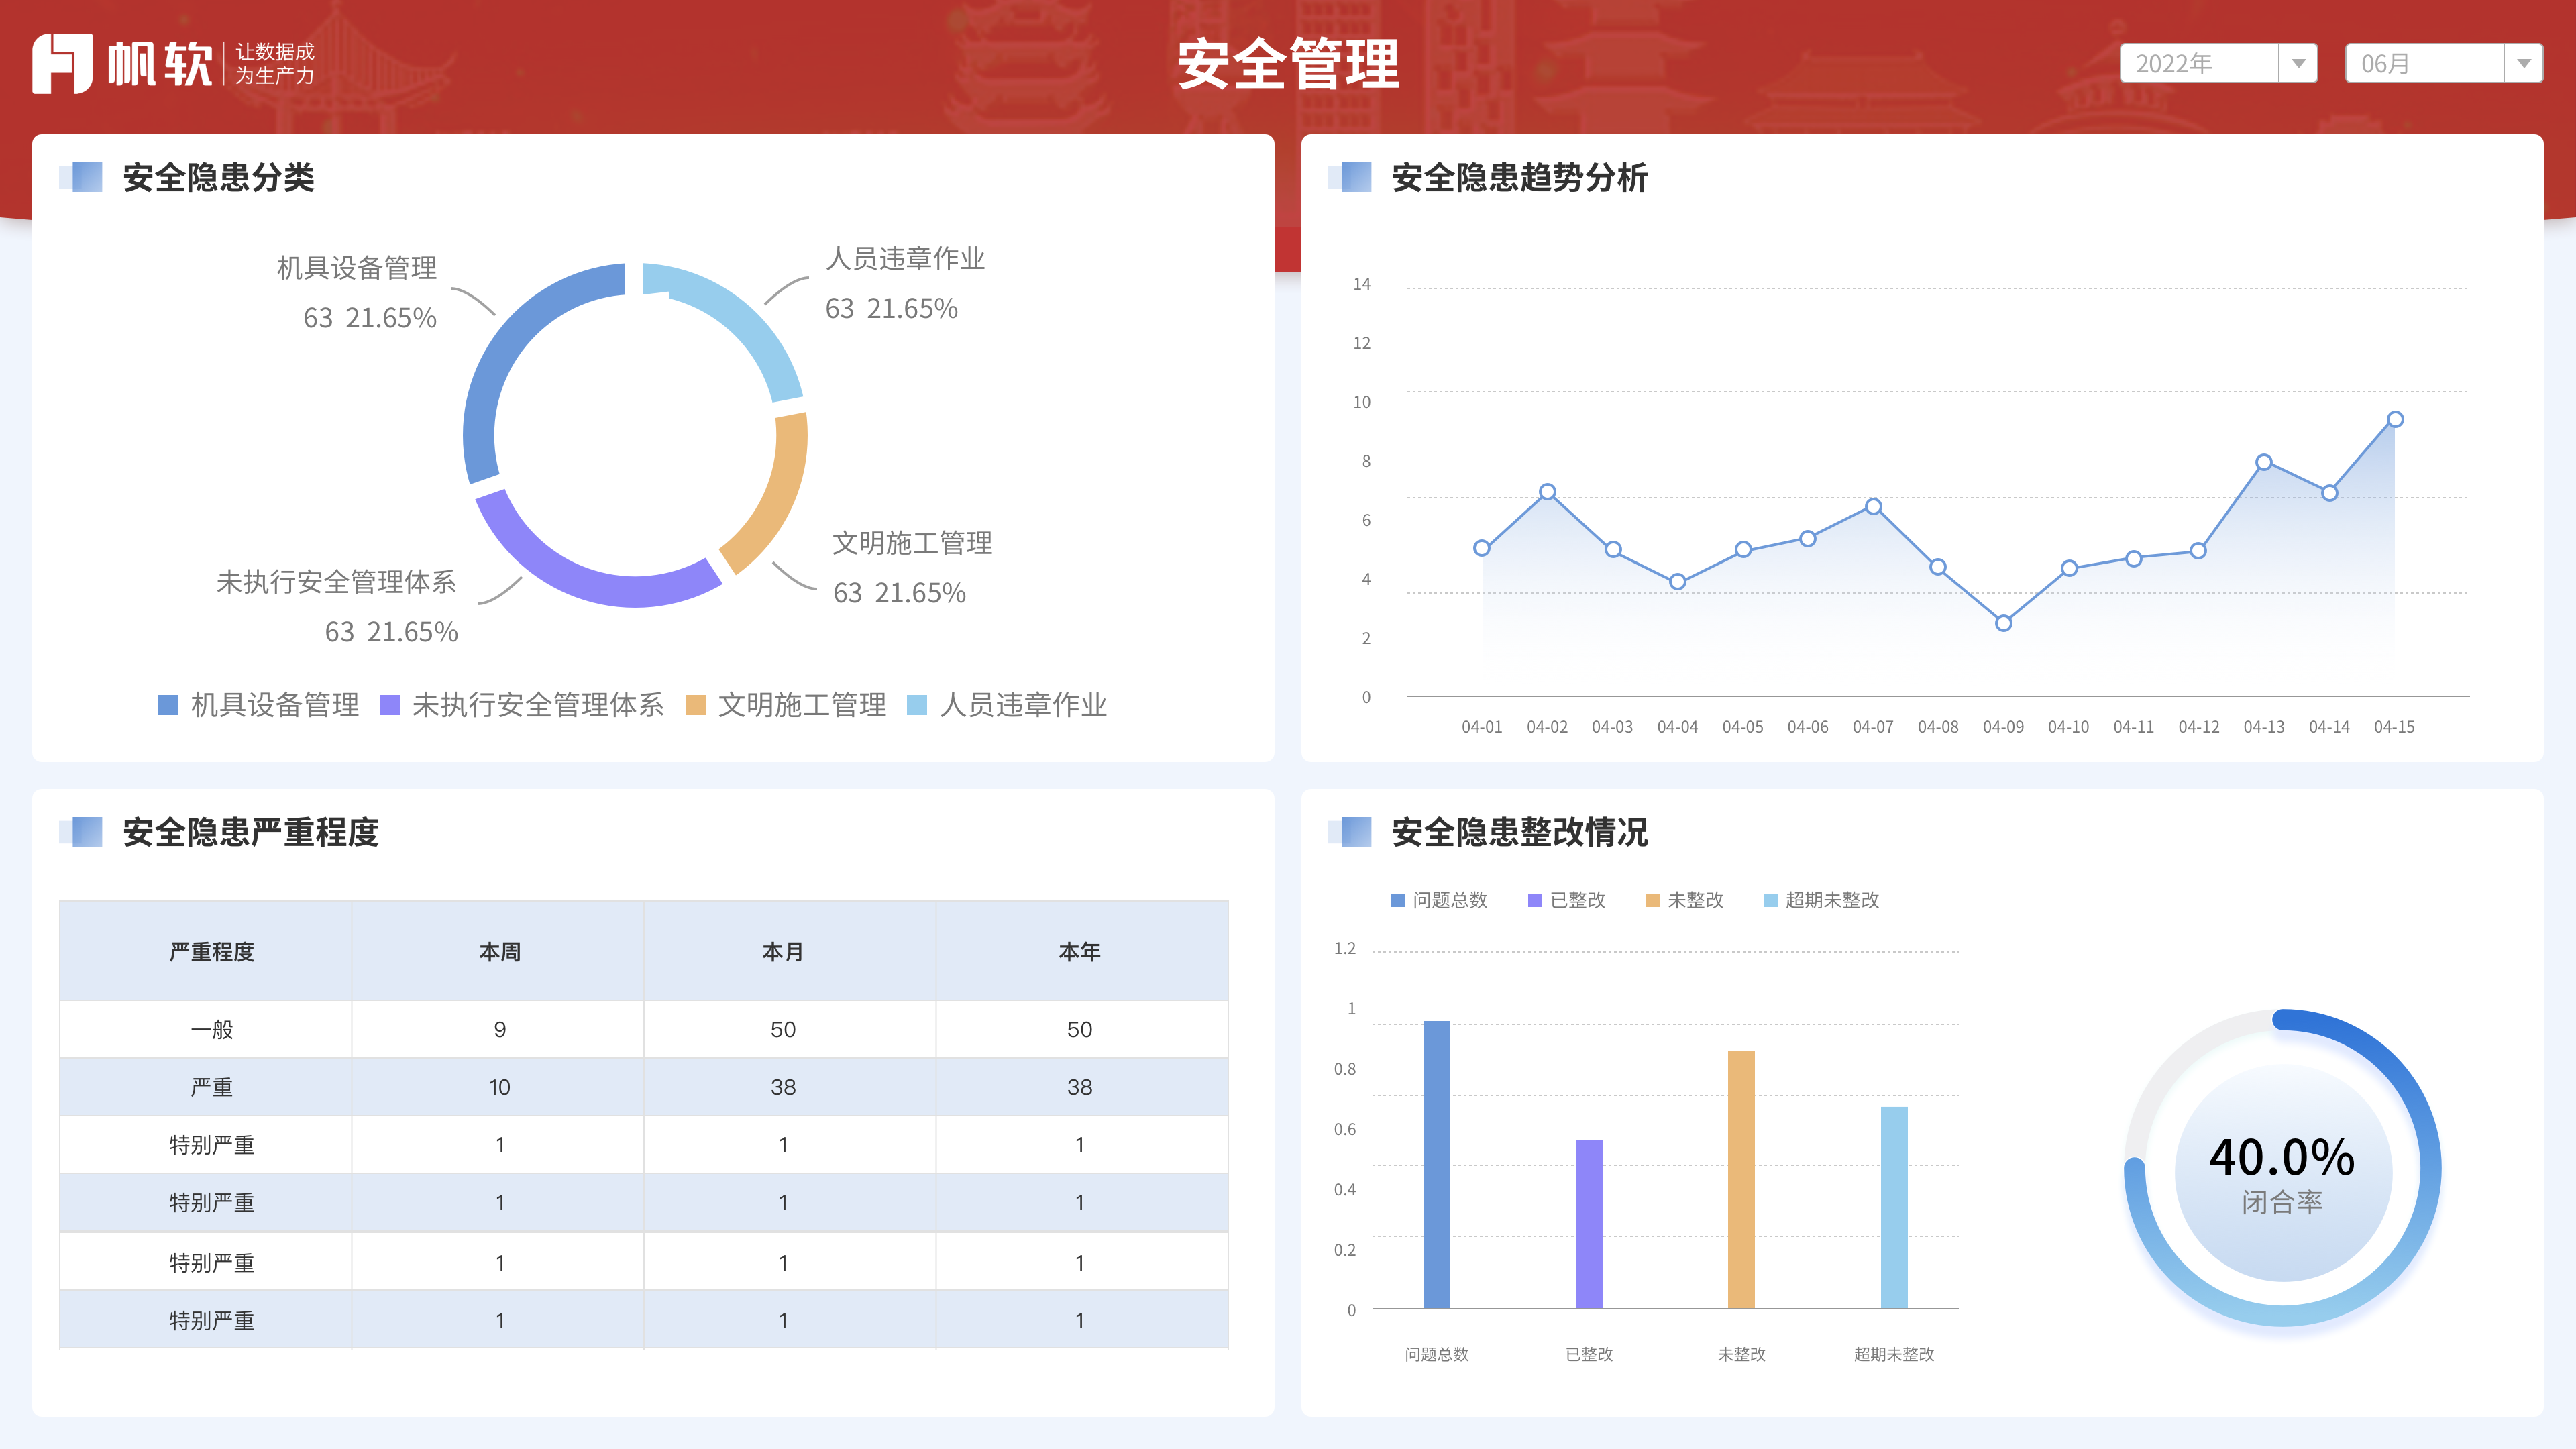Screen dimensions: 2576x1449
Task: Click the light-blue 超期未整改 bar
Action: (1894, 1207)
